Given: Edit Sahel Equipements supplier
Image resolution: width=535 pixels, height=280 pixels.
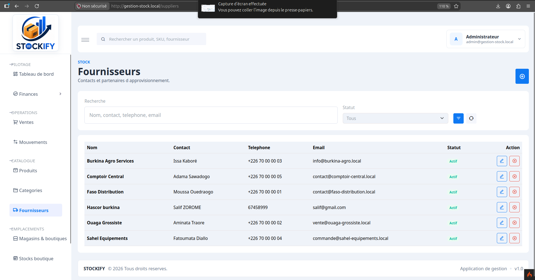Looking at the screenshot, I should (502, 238).
